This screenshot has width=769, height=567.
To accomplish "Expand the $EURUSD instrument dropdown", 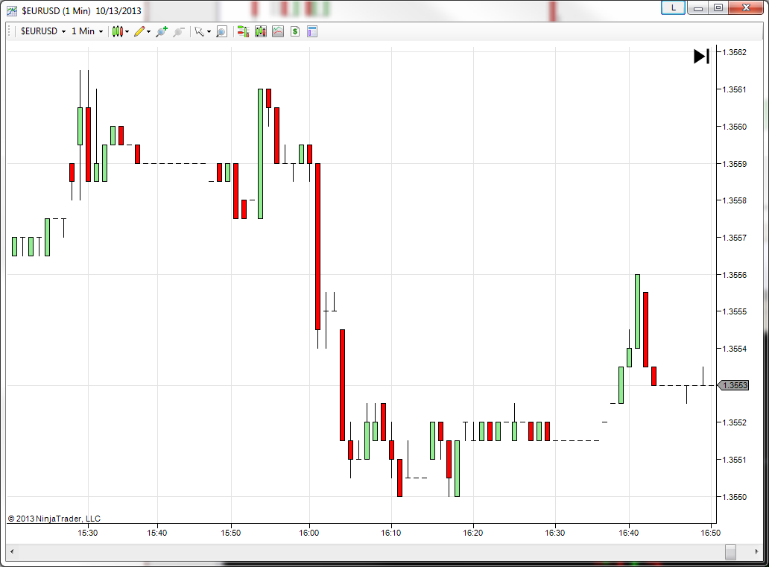I will [43, 31].
